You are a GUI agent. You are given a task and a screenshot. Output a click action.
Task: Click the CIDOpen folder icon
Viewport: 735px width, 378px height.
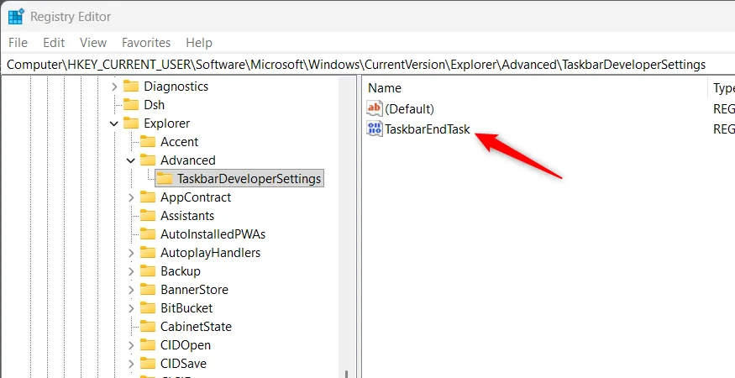(x=148, y=345)
